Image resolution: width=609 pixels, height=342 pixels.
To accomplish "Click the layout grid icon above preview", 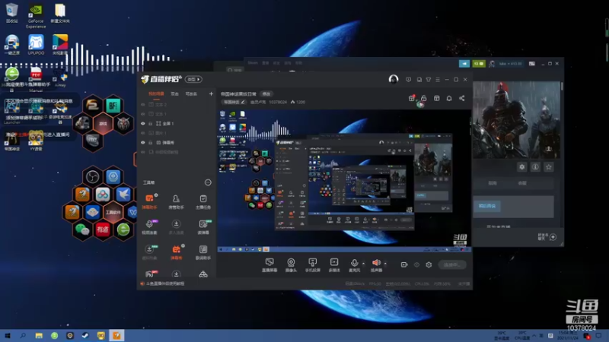I will (x=436, y=98).
